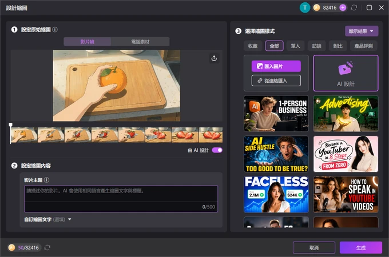The height and width of the screenshot is (257, 389).
Task: Toggle the 由 AI 設計 switch
Action: click(217, 150)
